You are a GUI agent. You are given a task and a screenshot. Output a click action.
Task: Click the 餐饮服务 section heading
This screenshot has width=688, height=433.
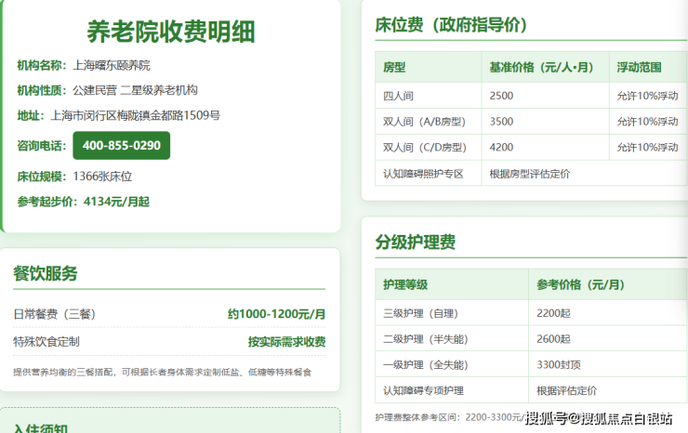(46, 273)
